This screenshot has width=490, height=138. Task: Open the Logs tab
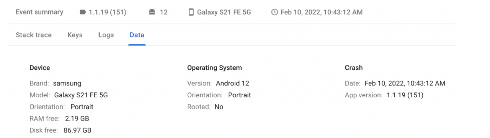106,35
